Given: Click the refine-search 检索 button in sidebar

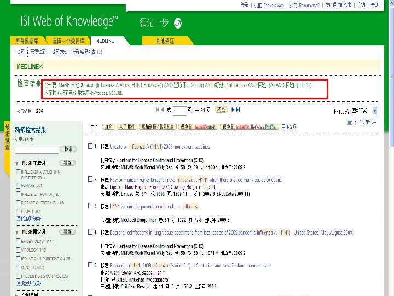Looking at the screenshot, I should pyautogui.click(x=68, y=149).
